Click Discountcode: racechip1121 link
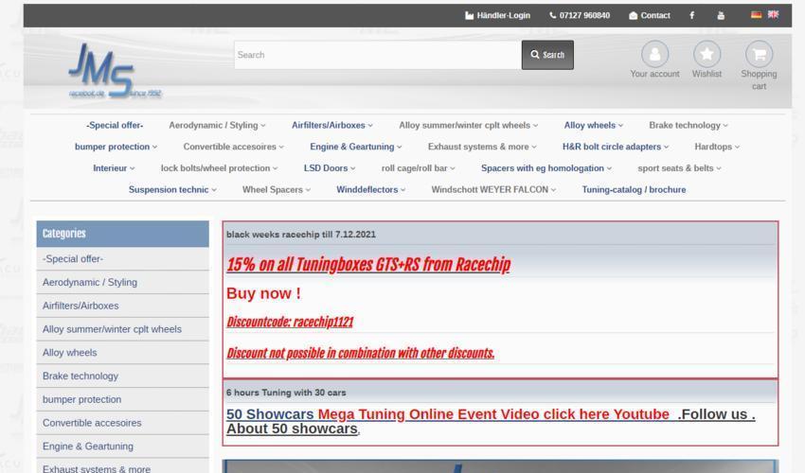 290,323
